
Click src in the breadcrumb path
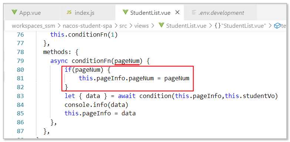[123, 26]
